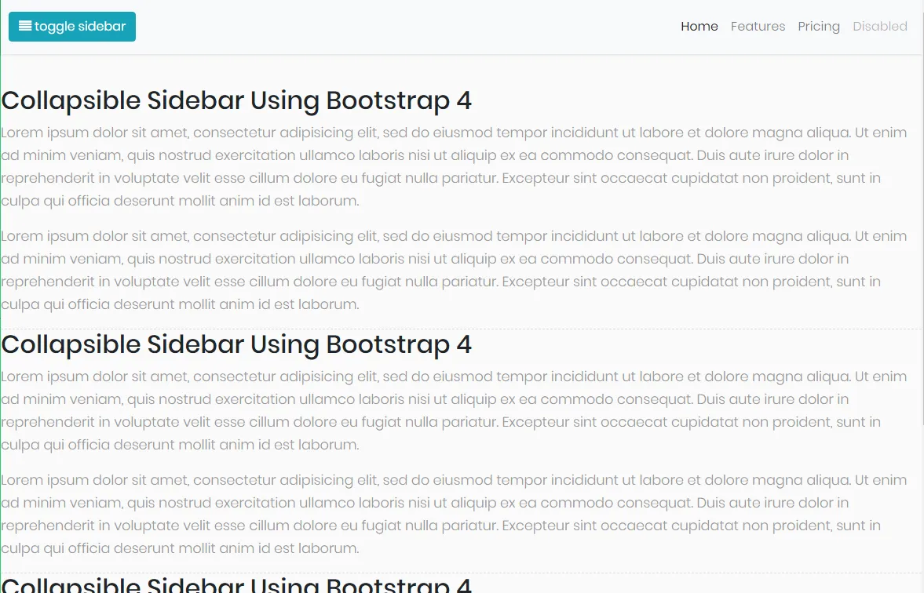
Task: Click empty navbar space beside toggle sidebar button
Action: [393, 27]
